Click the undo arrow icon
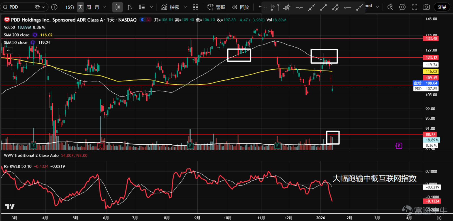The height and width of the screenshot is (221, 453). coord(260,7)
